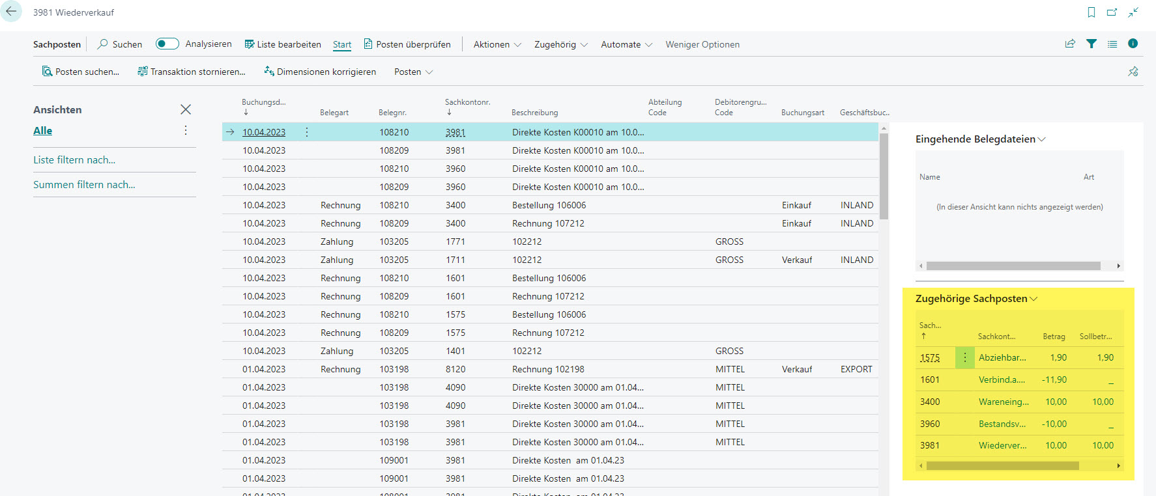This screenshot has width=1156, height=496.
Task: Click Summen filtern nach...
Action: coord(84,184)
